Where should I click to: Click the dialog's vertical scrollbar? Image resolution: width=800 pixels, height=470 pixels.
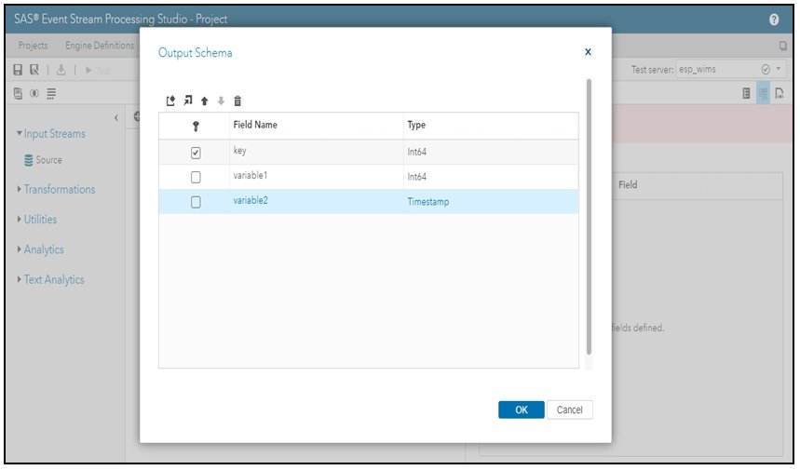(588, 216)
